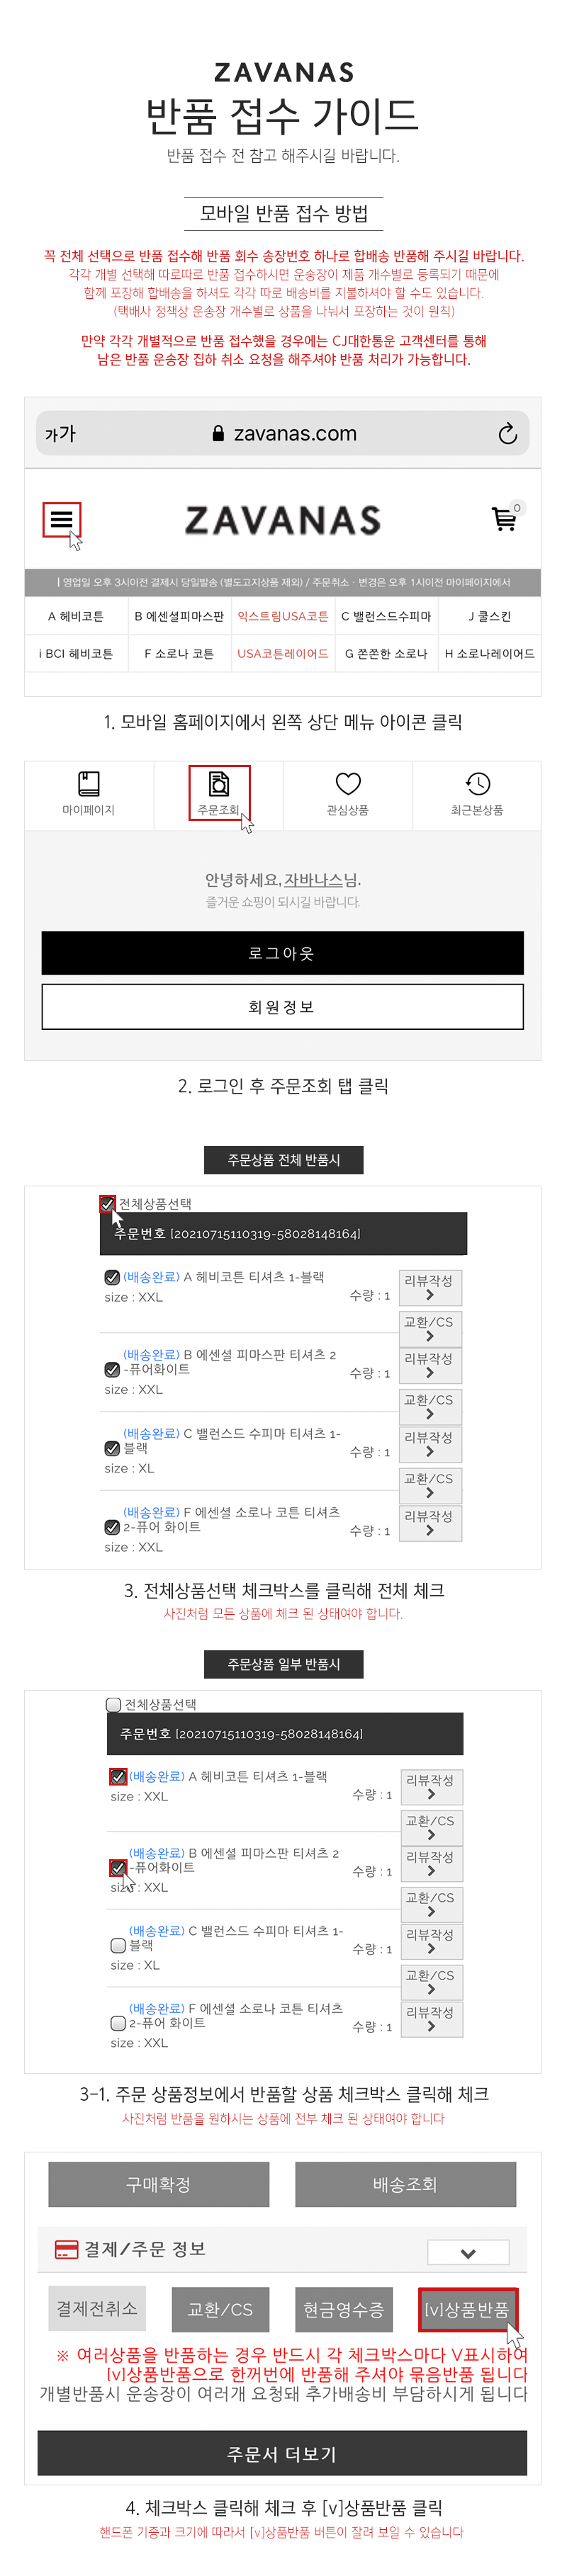Viewport: 567px width, 2576px height.
Task: Check the first 전체상품선택 checkbox
Action: 108,1204
